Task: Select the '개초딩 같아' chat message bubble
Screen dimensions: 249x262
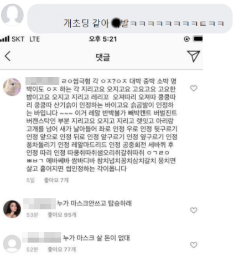Action: tap(130, 19)
